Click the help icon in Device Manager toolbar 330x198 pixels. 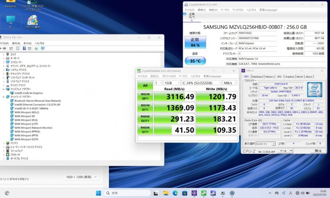[x=24, y=48]
